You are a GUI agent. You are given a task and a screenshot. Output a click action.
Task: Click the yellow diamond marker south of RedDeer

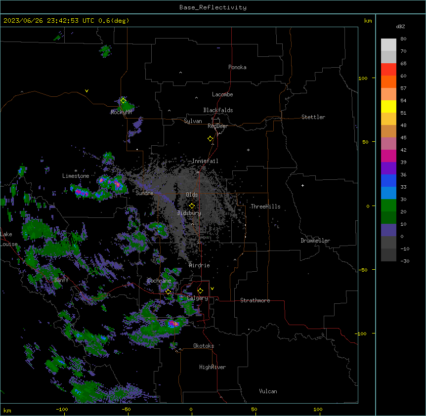[211, 139]
